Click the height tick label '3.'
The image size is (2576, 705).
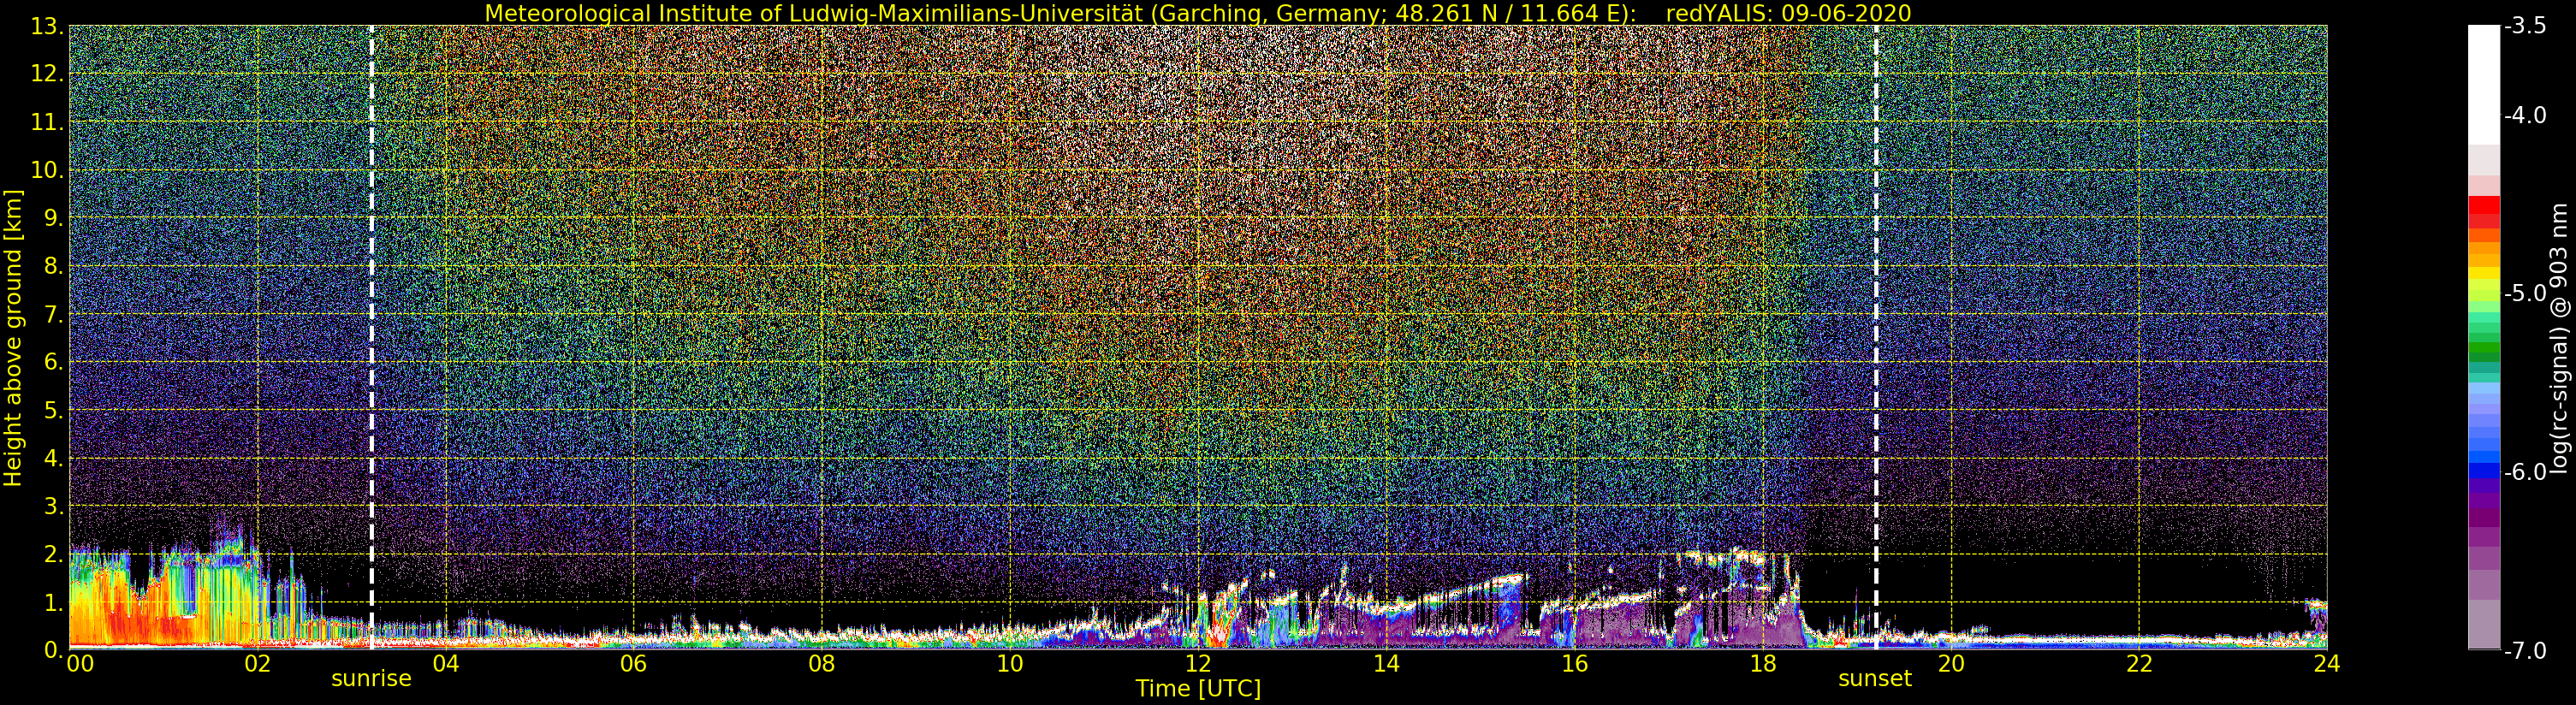click(54, 506)
